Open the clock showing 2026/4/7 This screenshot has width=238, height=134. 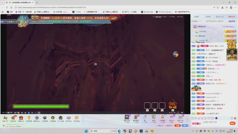(x=229, y=131)
